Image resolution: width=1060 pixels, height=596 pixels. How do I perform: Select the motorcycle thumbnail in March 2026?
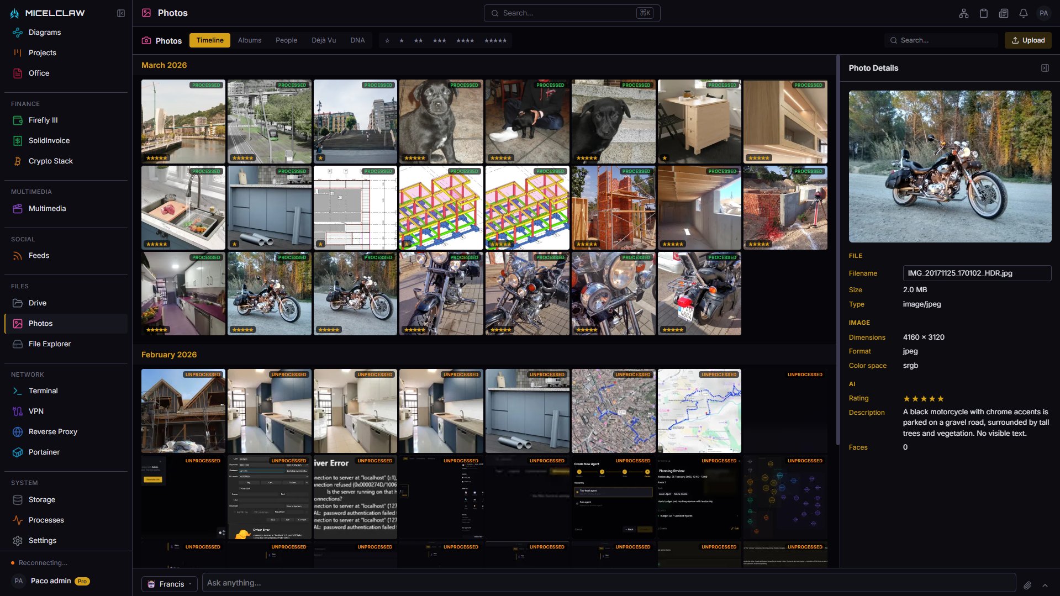[269, 293]
